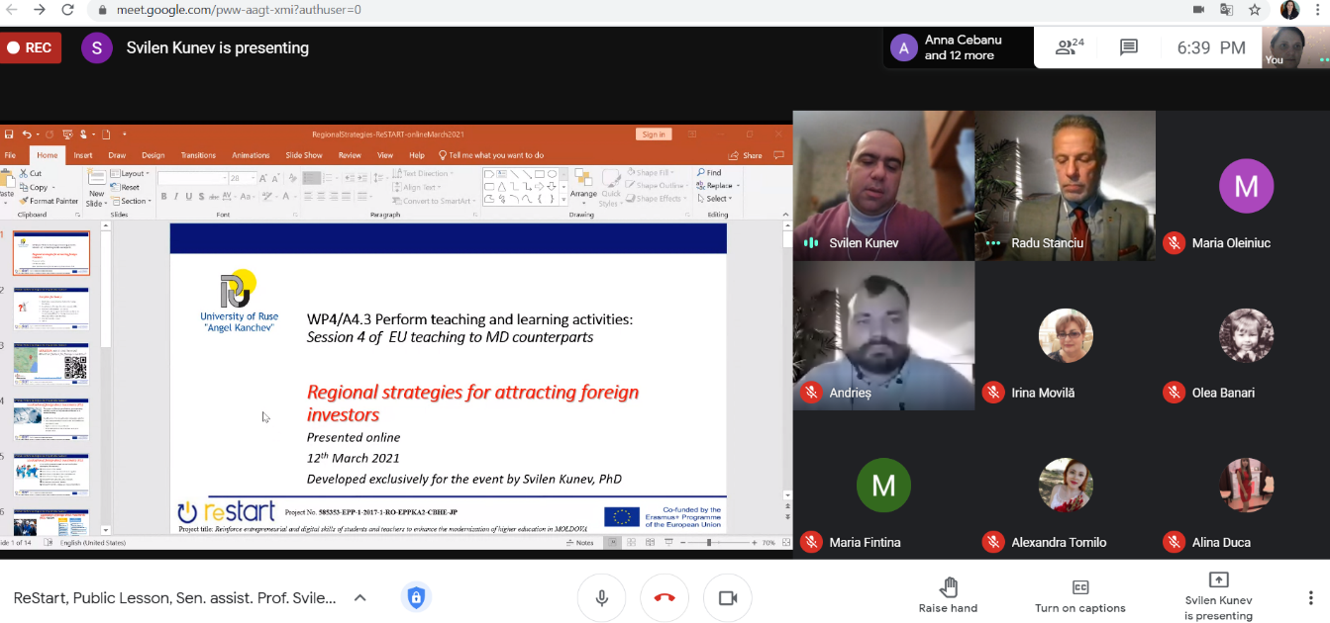Viewport: 1330px width, 623px height.
Task: Click the Cut command
Action: [x=31, y=173]
